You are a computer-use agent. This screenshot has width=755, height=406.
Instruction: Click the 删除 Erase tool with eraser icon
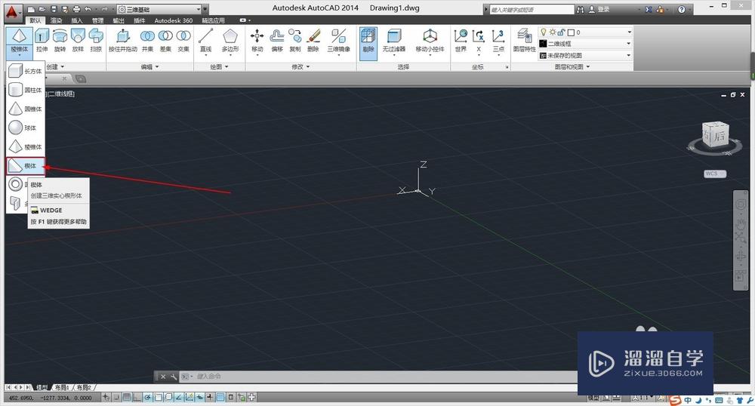(313, 41)
